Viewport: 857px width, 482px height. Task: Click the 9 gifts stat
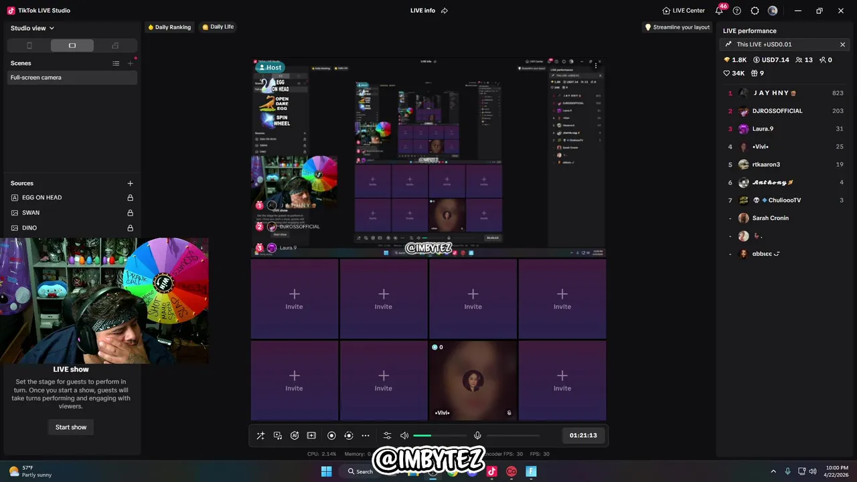757,74
